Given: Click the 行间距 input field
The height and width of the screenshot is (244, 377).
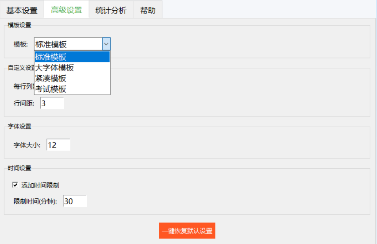Looking at the screenshot, I should [x=52, y=103].
